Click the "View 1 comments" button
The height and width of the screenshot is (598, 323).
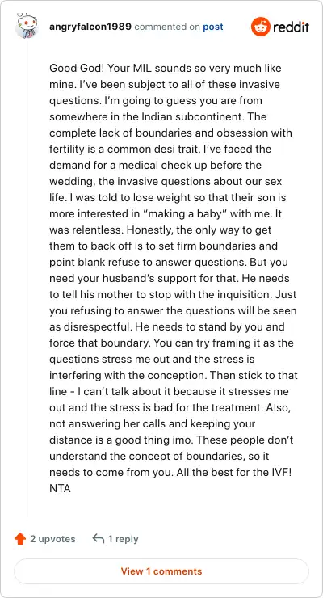(161, 571)
